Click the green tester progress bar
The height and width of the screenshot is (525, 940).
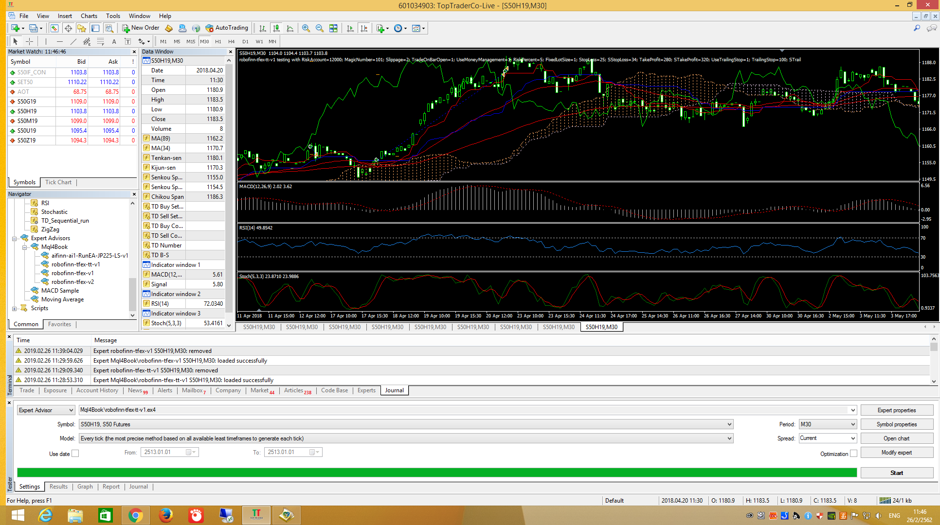[x=436, y=472]
